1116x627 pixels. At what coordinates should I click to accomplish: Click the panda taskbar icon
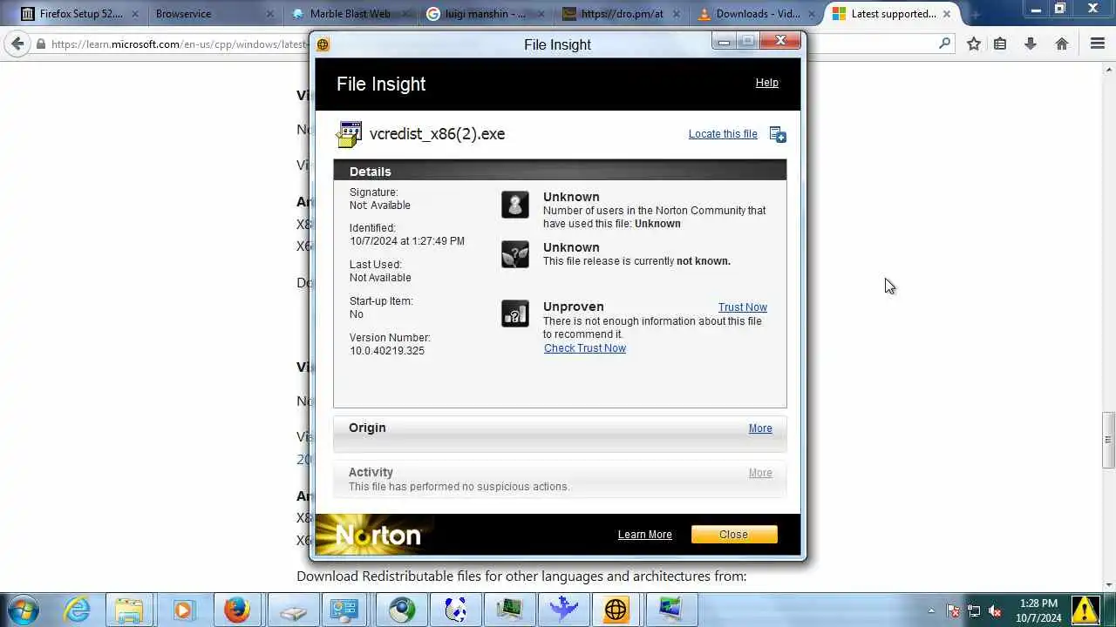pyautogui.click(x=454, y=610)
